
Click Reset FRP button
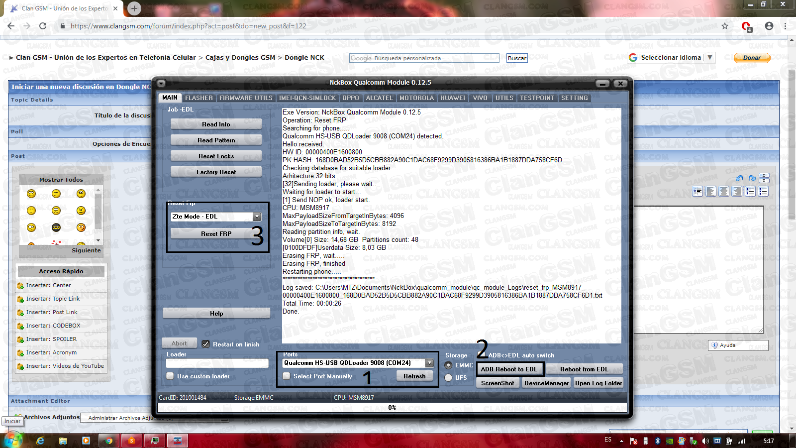(216, 234)
